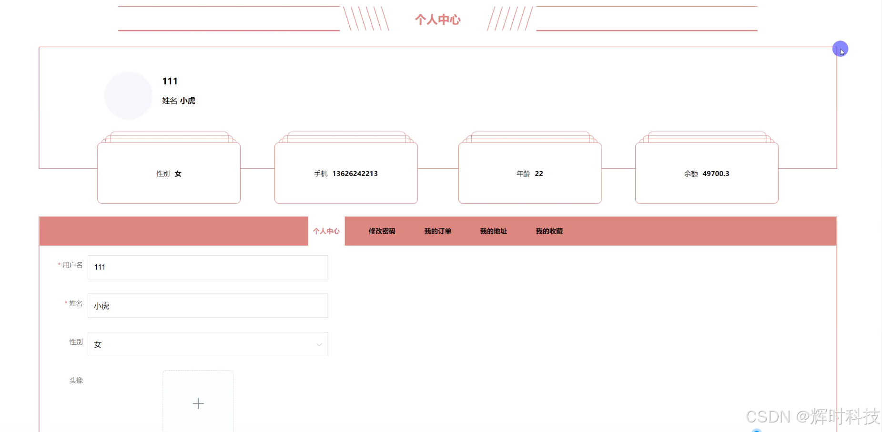
Task: Expand the 性别 dropdown
Action: click(208, 344)
